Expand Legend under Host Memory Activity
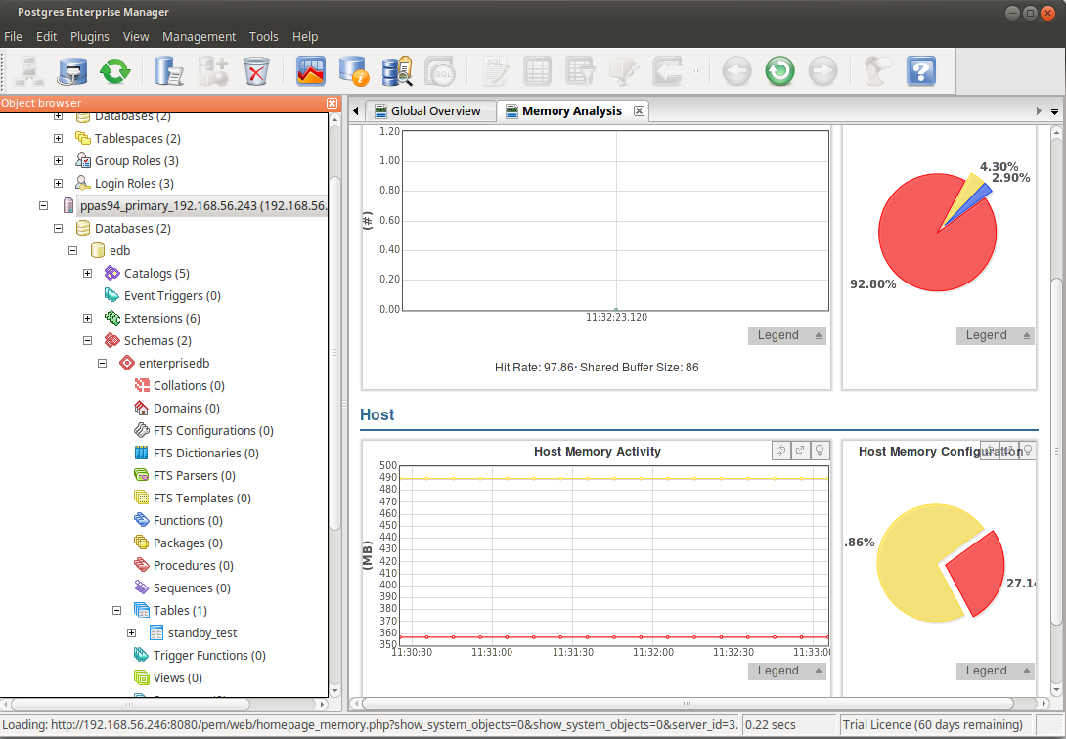Viewport: 1066px width, 739px height. 787,671
